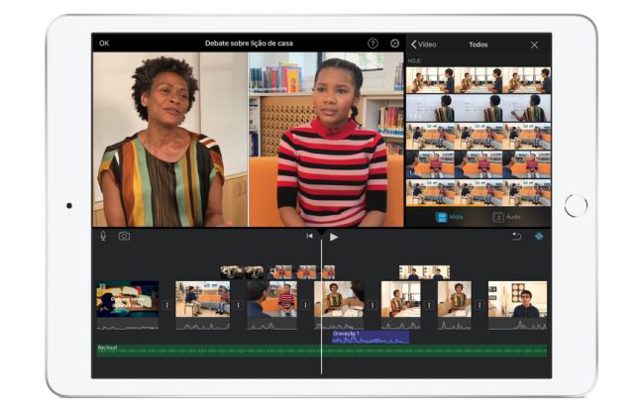The height and width of the screenshot is (410, 644).
Task: Undo the last edit
Action: click(x=516, y=236)
